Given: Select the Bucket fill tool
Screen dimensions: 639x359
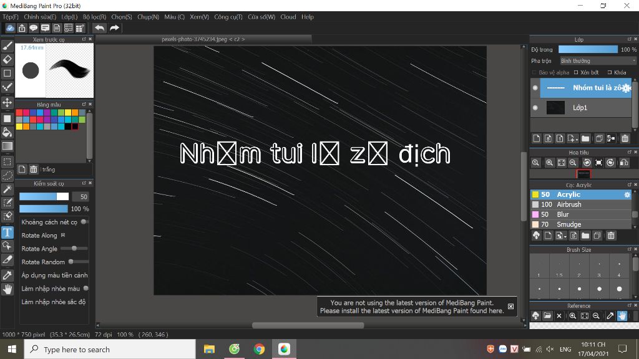Looking at the screenshot, I should pos(7,132).
